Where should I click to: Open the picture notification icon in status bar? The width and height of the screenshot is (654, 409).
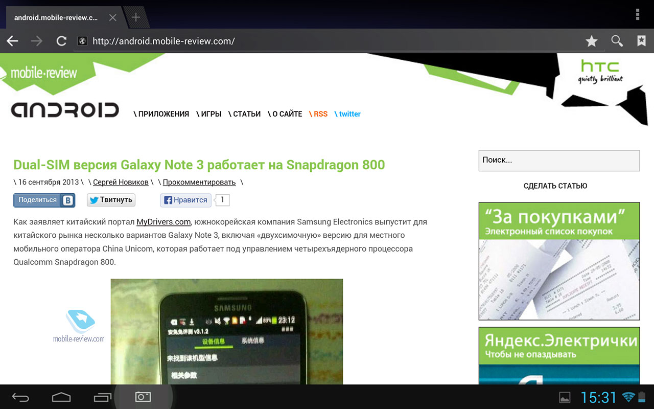[x=565, y=397]
